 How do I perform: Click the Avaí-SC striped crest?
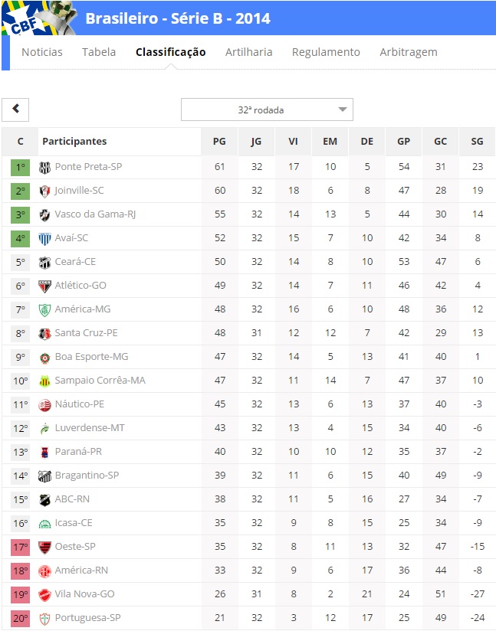tap(44, 239)
